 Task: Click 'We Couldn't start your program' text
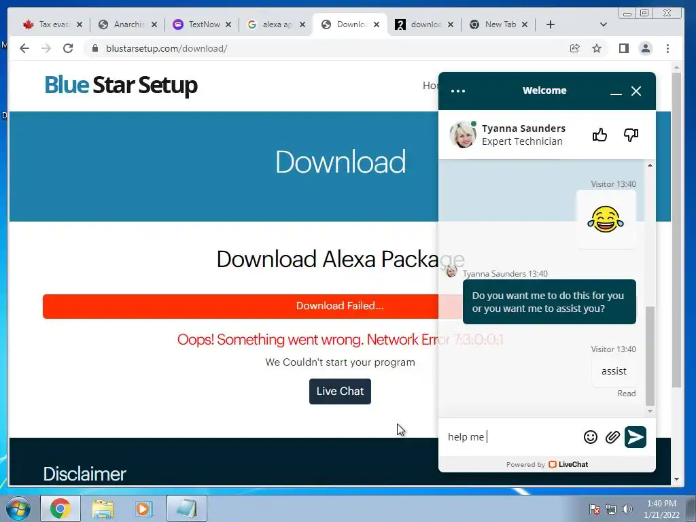click(x=340, y=362)
